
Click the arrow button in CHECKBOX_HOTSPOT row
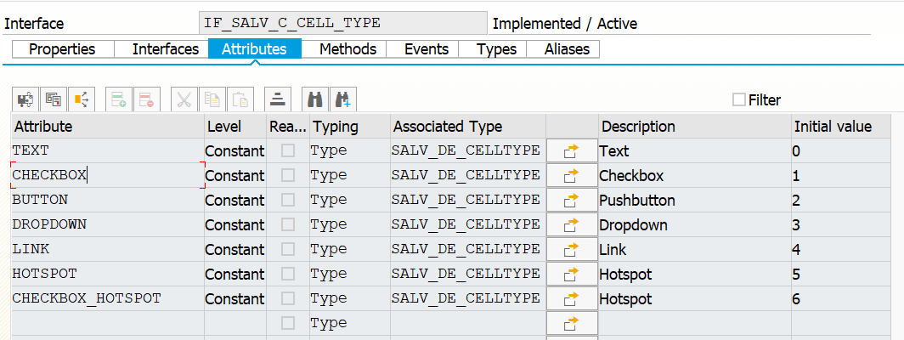(x=572, y=299)
